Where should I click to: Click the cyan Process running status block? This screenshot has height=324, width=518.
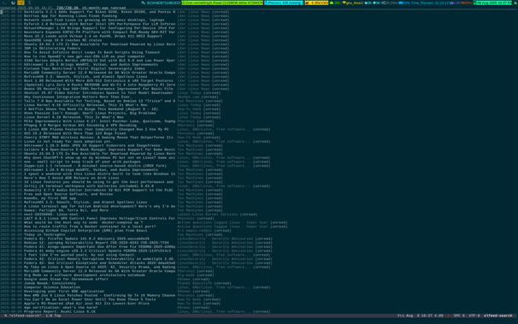coord(284,3)
